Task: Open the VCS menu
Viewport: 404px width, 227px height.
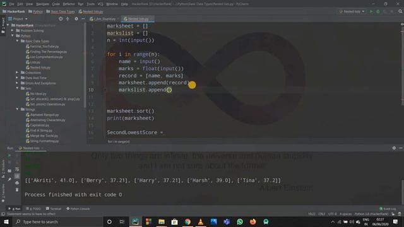Action: 100,4
